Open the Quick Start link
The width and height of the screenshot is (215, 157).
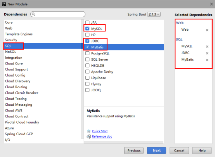(100, 131)
